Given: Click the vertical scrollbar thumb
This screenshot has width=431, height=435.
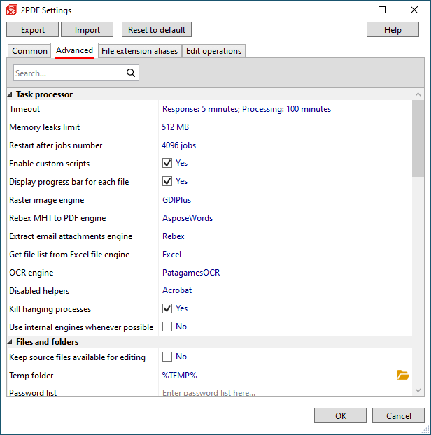Looking at the screenshot, I should pos(418,138).
